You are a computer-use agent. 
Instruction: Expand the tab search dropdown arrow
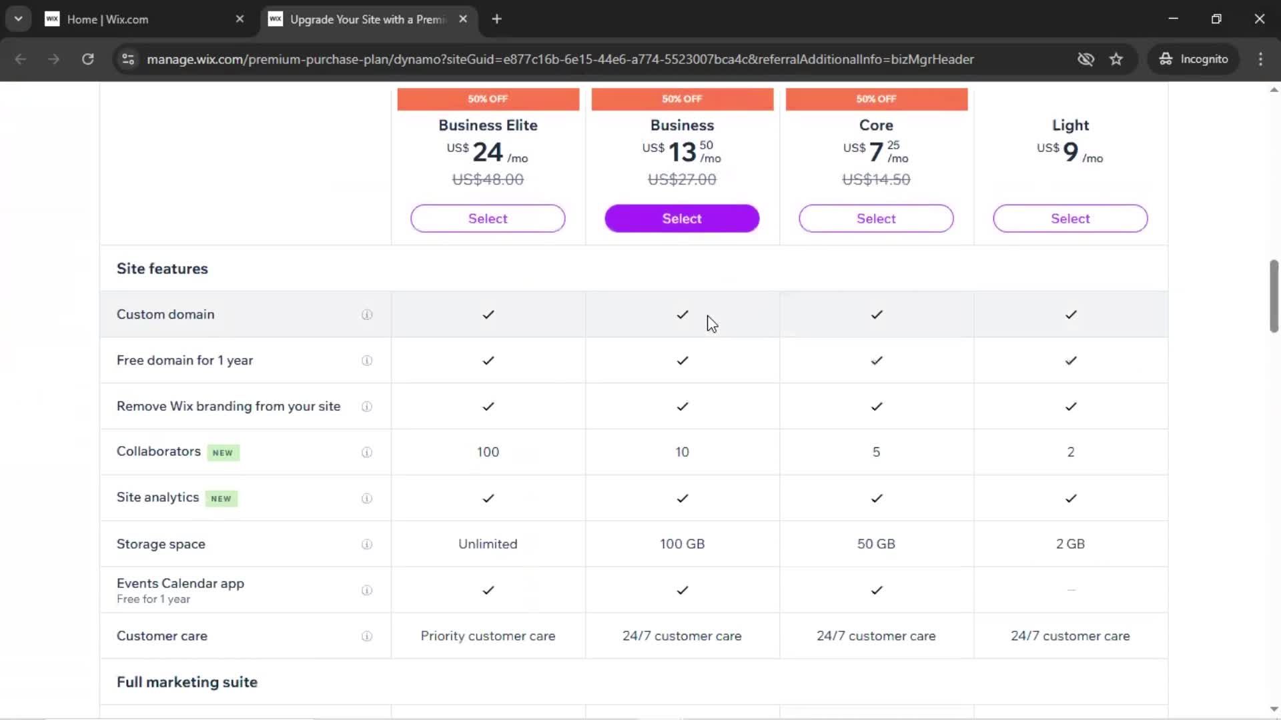pyautogui.click(x=19, y=19)
